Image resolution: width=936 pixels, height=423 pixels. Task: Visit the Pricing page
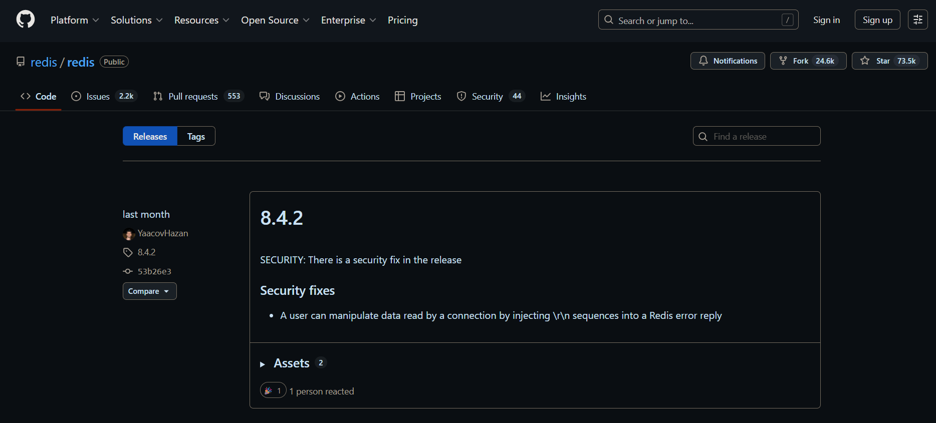pos(402,20)
